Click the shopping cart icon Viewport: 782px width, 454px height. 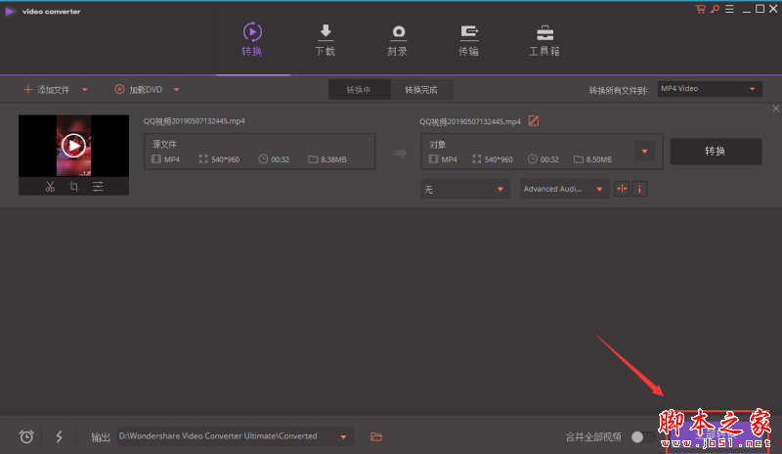[700, 9]
